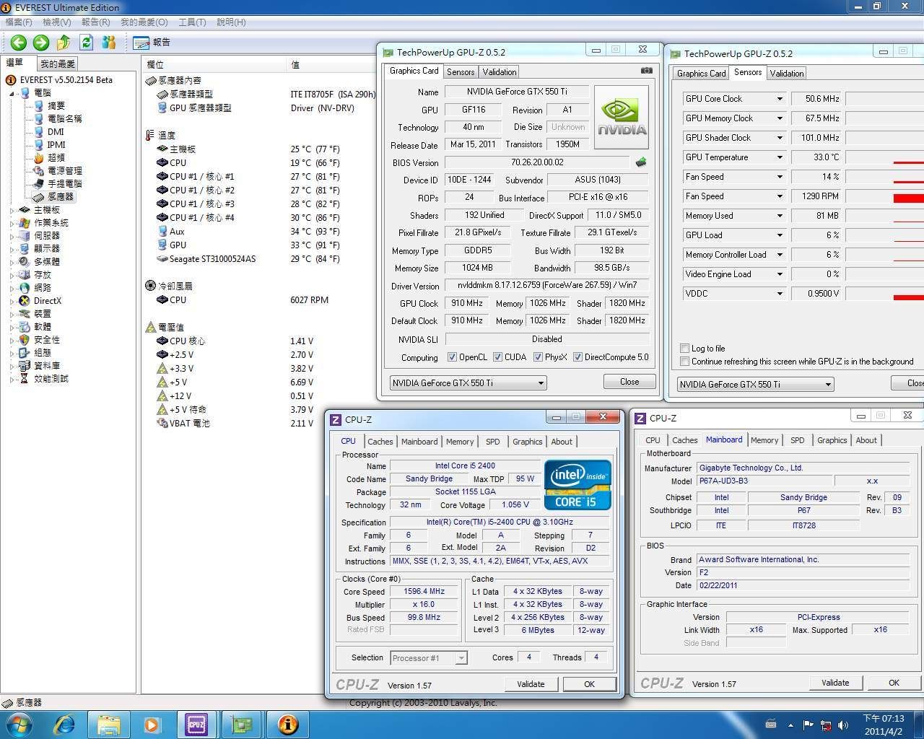Click the up-level arrow icon in EVEREST toolbar

tap(64, 43)
